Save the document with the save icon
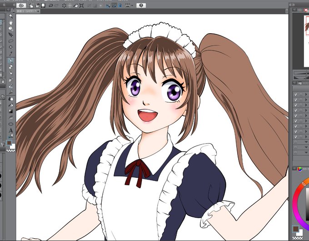This screenshot has height=241, width=309. click(x=43, y=5)
